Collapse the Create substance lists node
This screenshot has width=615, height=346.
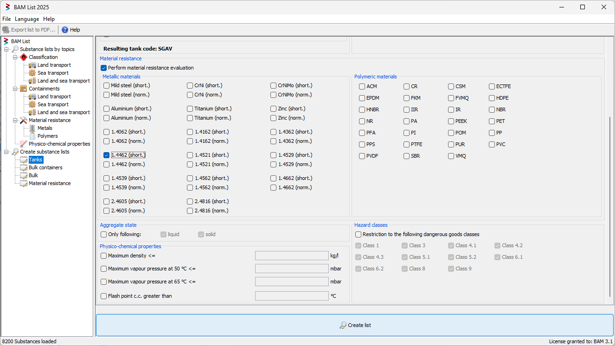coord(6,152)
